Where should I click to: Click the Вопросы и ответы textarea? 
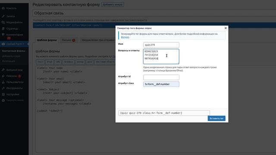(x=161, y=56)
